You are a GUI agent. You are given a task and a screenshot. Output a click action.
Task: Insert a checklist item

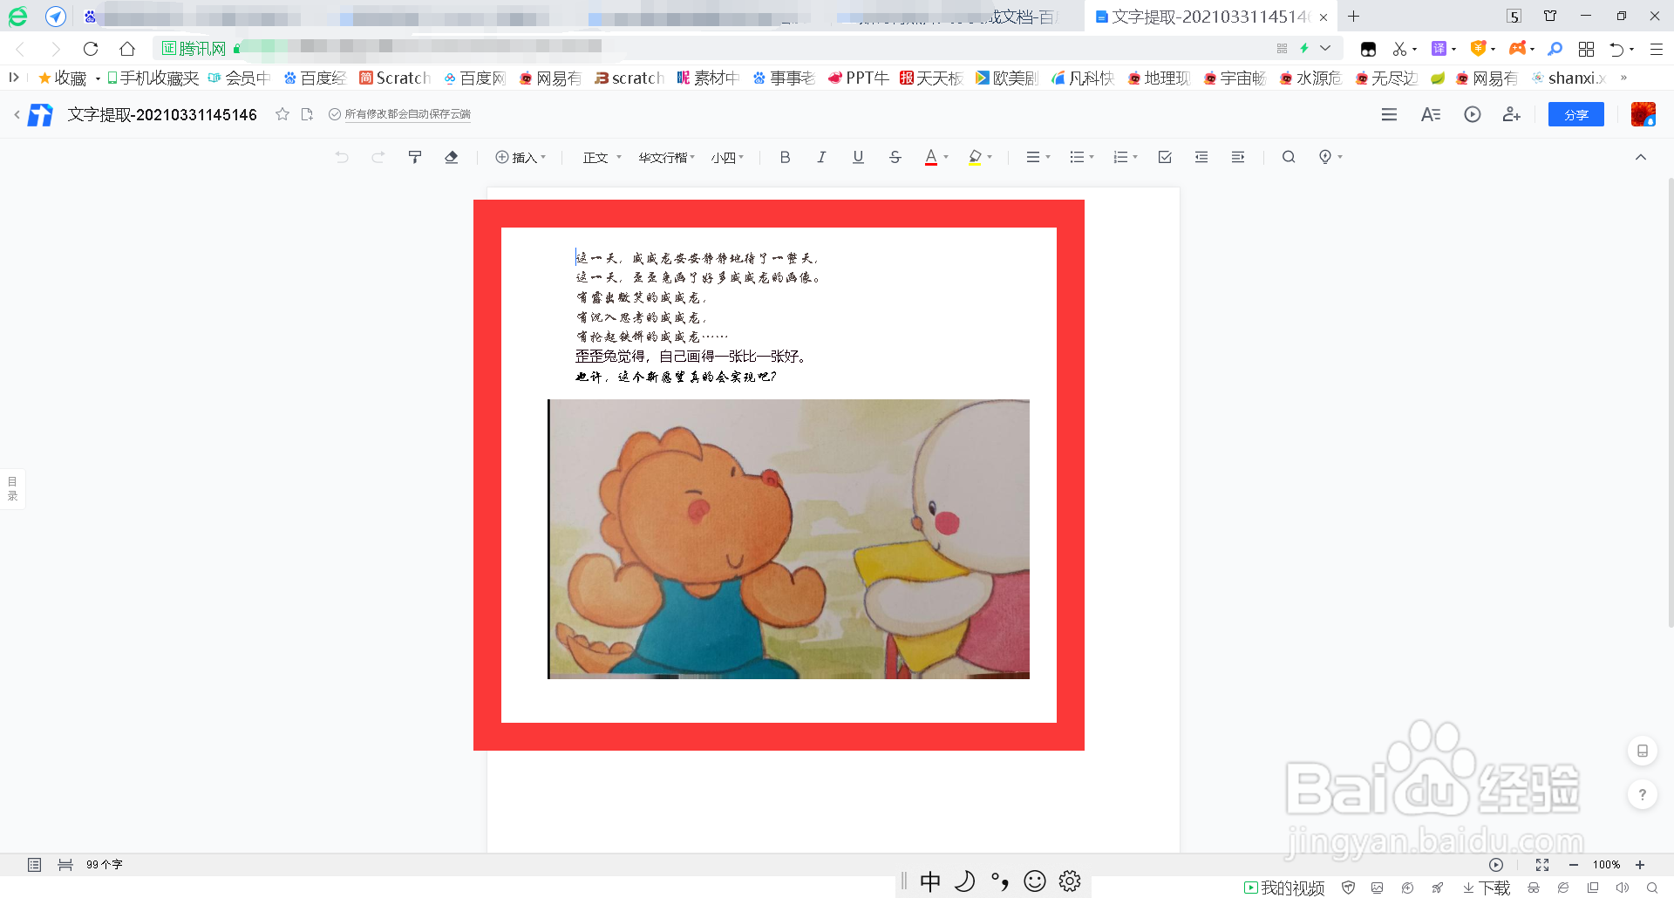(x=1165, y=157)
